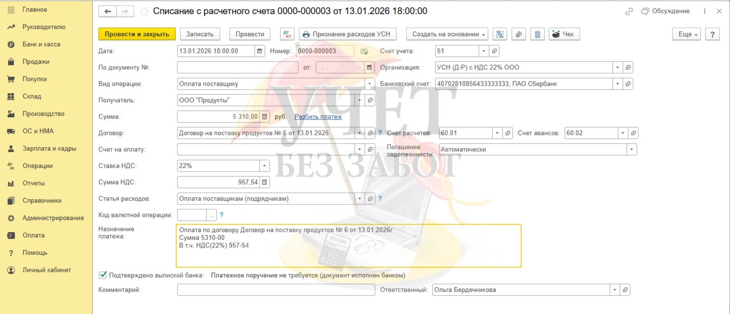Expand Ответственный dropdown arrow
This screenshot has width=730, height=314.
click(615, 290)
